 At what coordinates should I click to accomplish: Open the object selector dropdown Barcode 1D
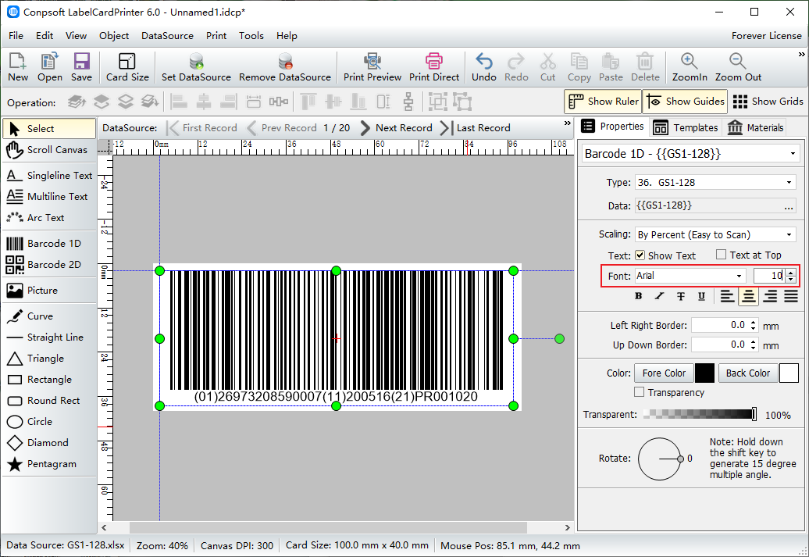(x=793, y=154)
